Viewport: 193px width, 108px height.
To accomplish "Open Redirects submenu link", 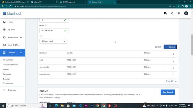I will [x=7, y=74].
